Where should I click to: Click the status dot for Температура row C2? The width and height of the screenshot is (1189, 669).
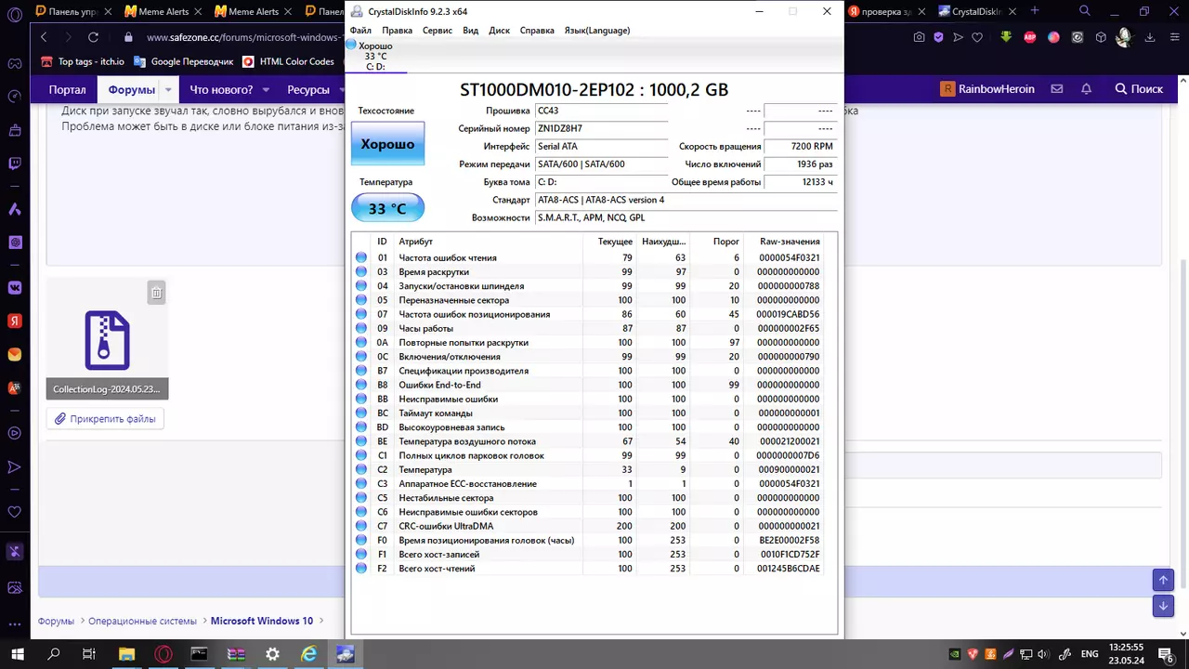(x=361, y=470)
